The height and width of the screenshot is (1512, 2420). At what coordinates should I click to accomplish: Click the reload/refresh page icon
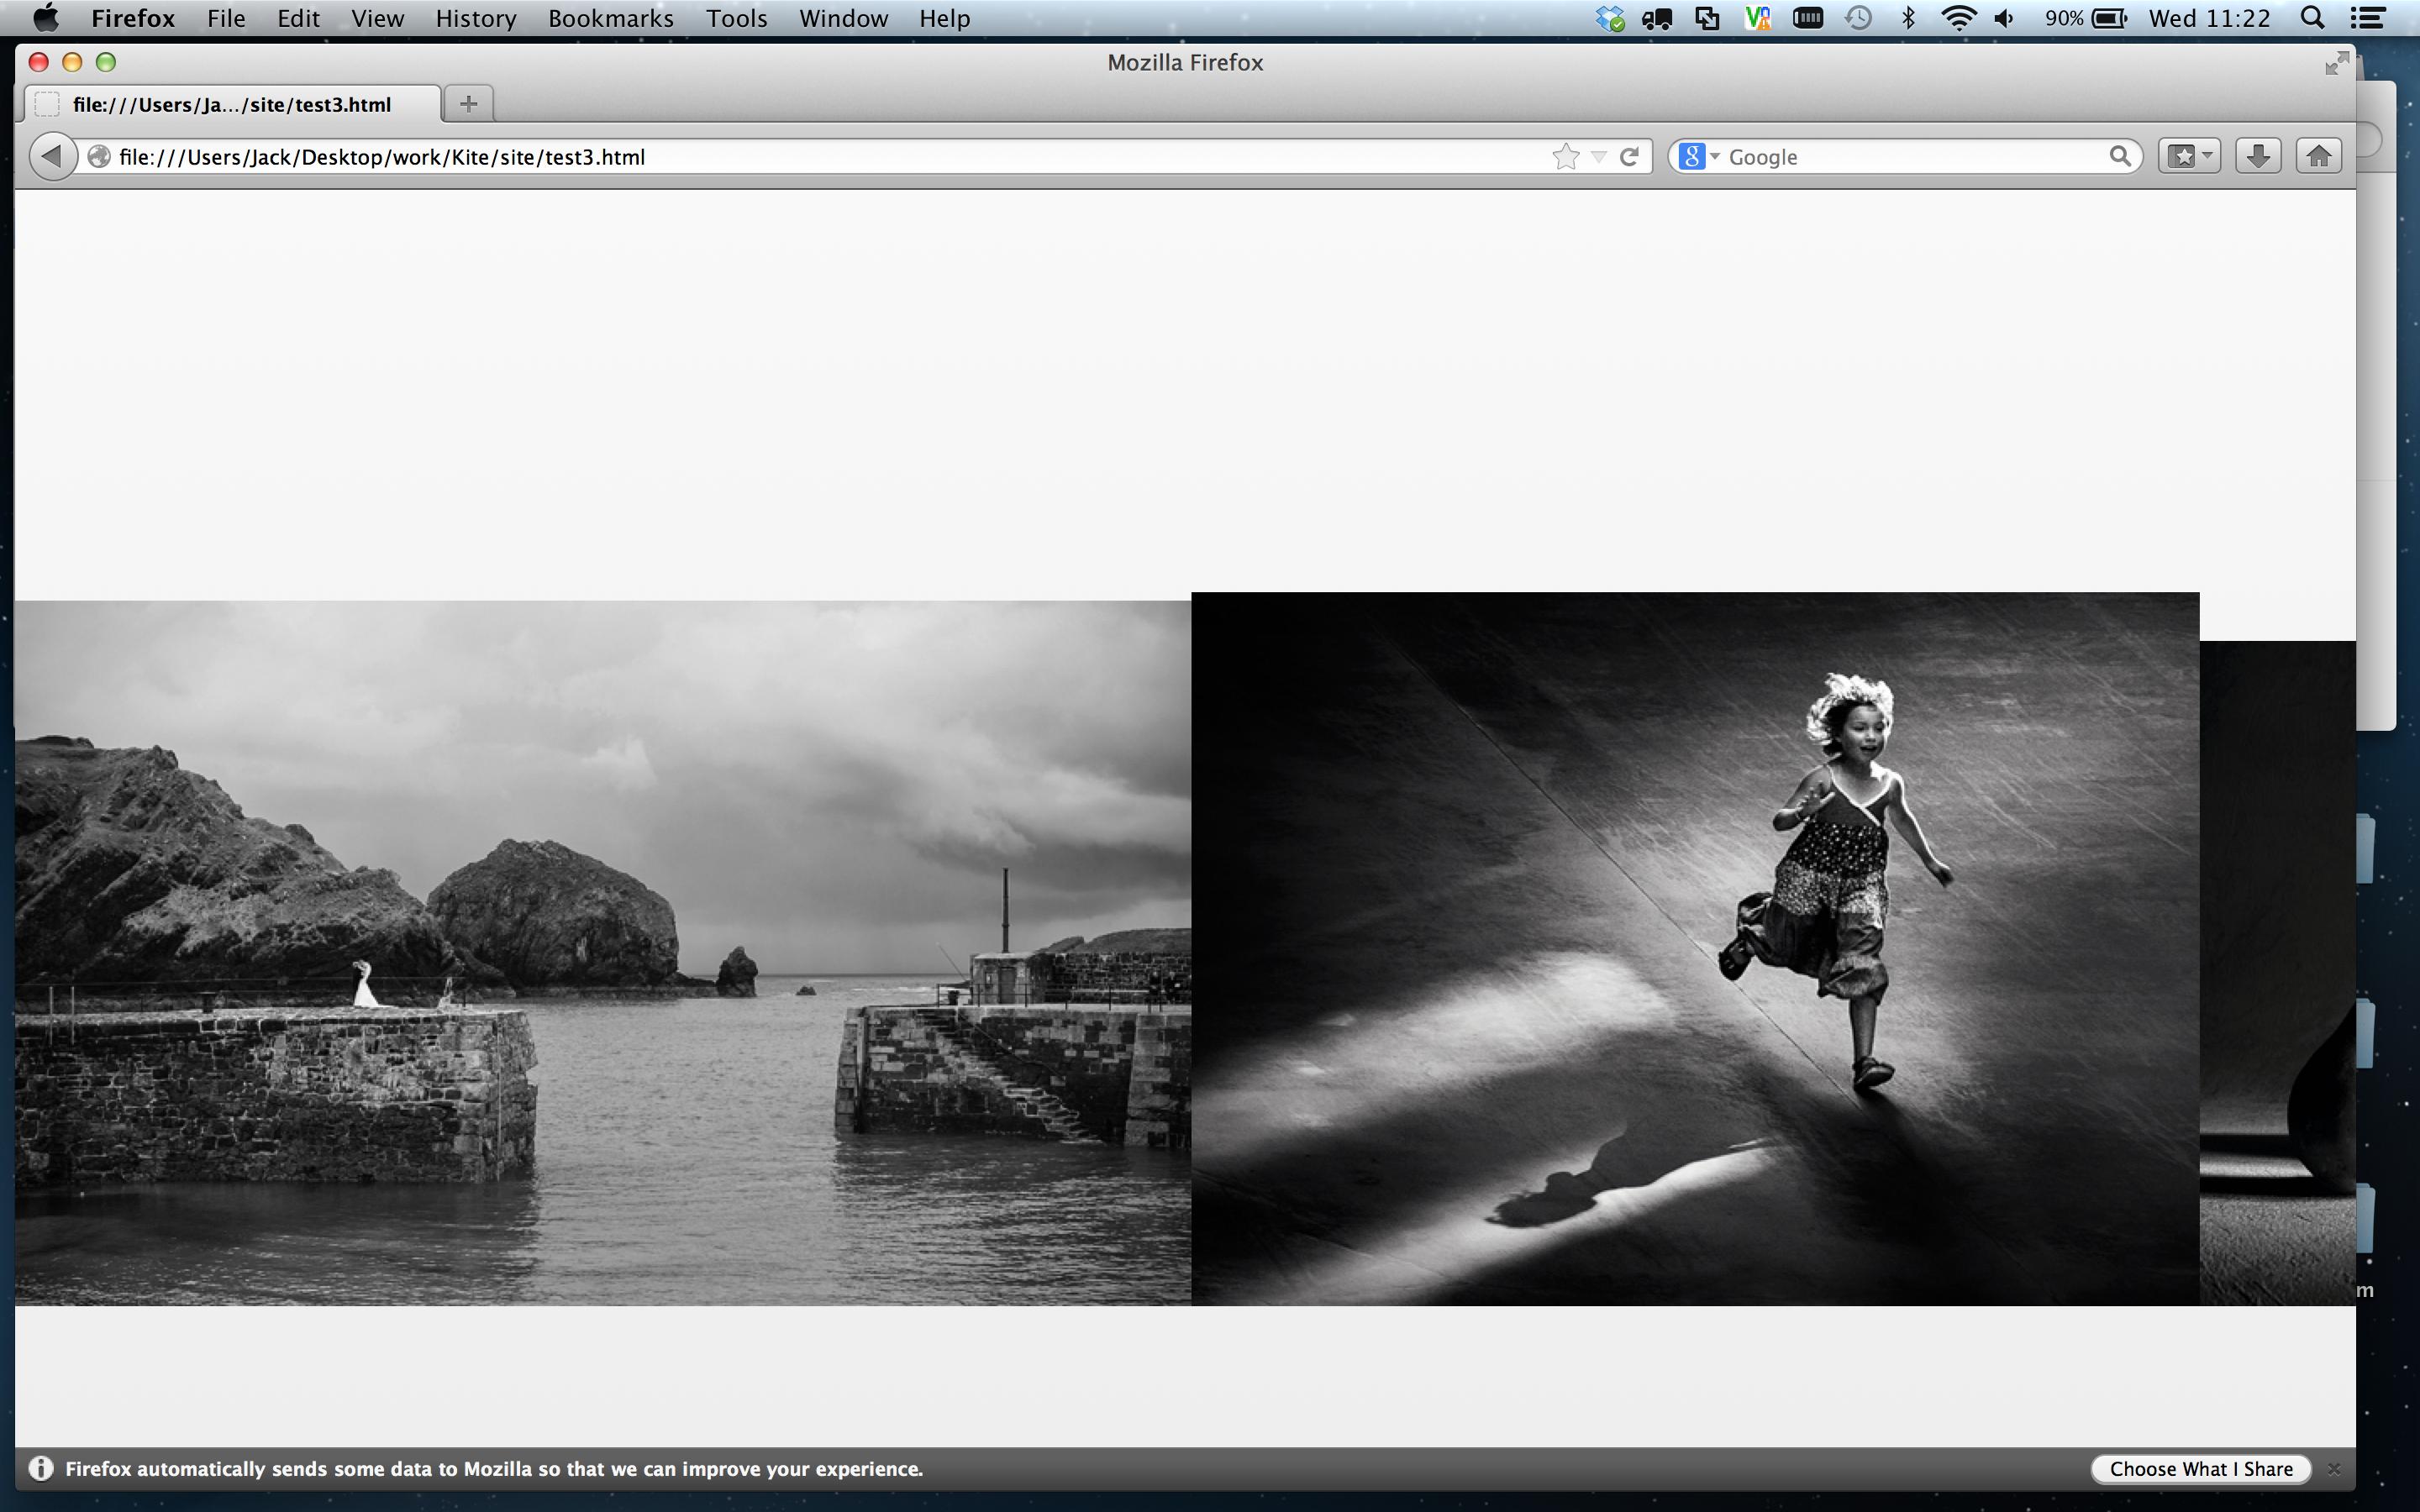tap(1629, 157)
